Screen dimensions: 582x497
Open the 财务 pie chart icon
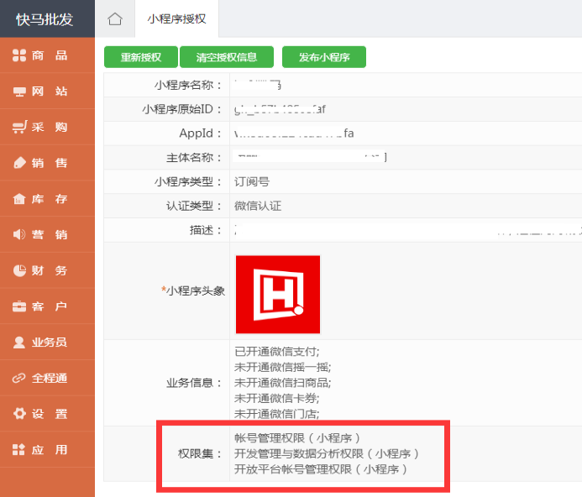click(19, 270)
